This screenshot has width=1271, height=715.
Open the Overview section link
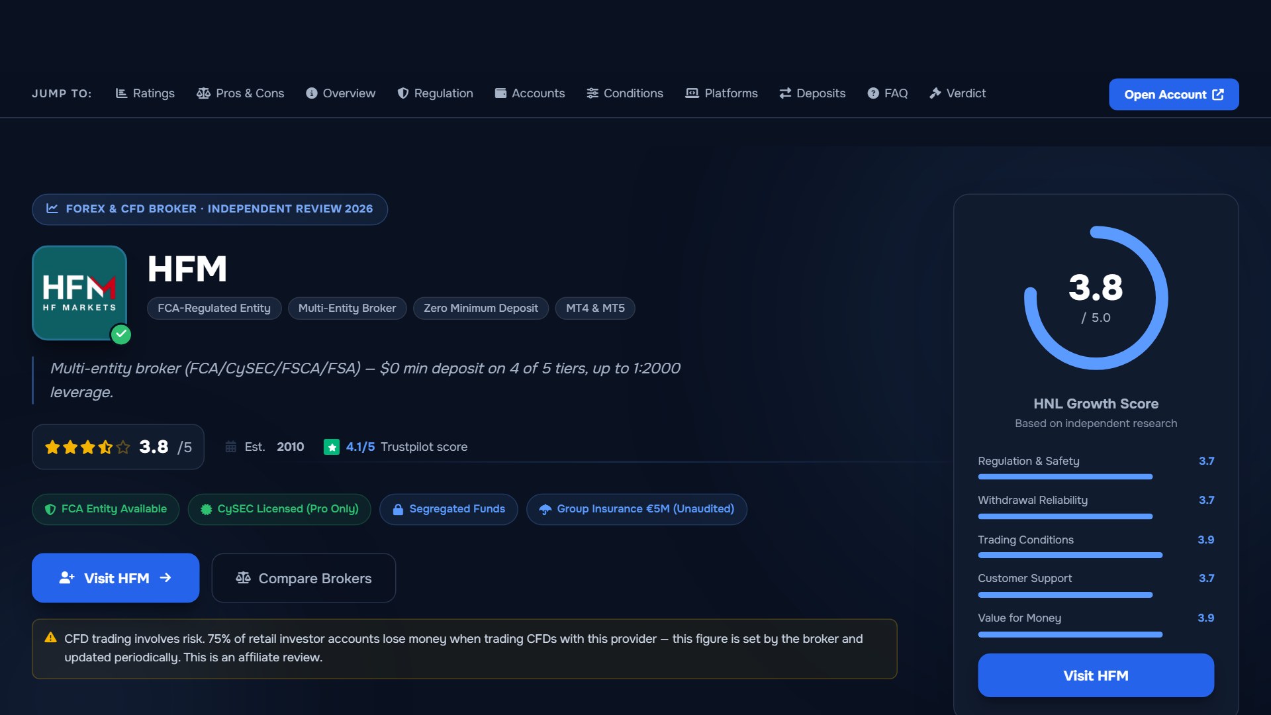pos(340,93)
